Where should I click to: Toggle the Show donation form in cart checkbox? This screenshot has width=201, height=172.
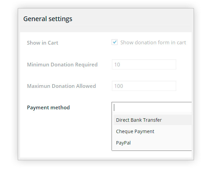(115, 42)
